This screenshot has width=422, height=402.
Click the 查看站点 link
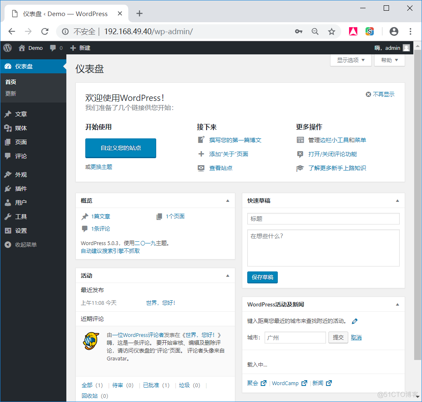[x=221, y=168]
